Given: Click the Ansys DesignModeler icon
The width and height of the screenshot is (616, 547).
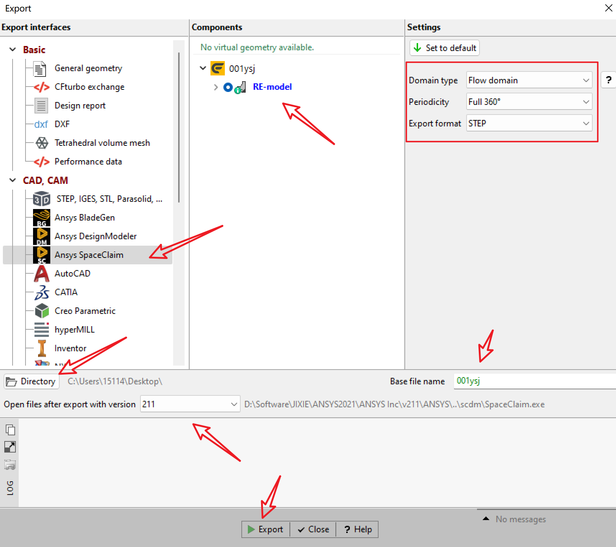Looking at the screenshot, I should click(x=42, y=236).
